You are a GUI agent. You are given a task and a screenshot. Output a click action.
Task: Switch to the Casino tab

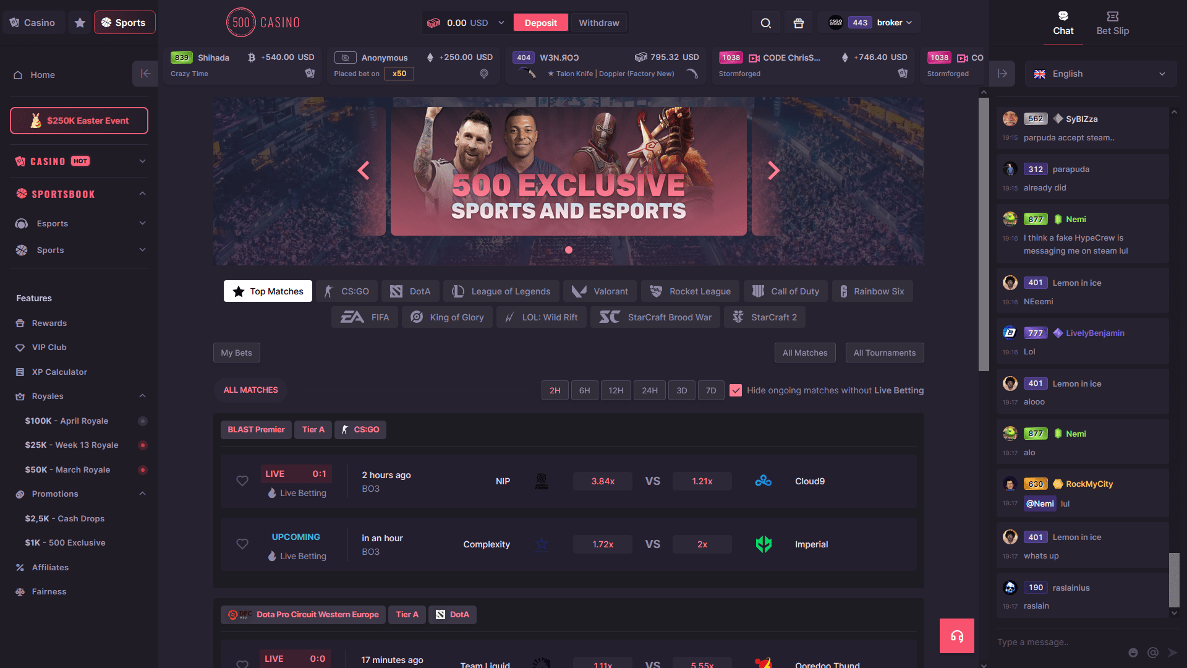coord(33,23)
